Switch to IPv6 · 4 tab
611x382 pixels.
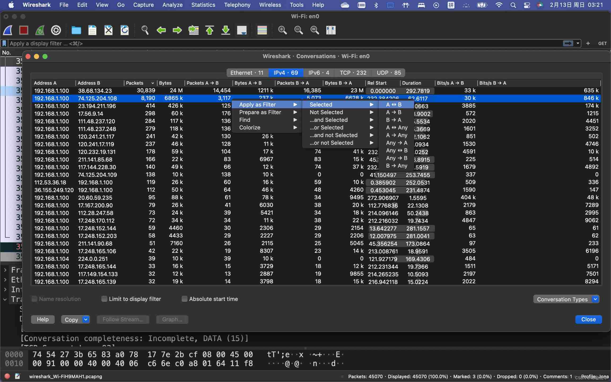point(319,73)
